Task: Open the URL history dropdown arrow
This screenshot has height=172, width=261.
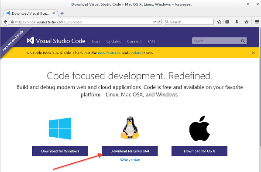Action: (155, 22)
